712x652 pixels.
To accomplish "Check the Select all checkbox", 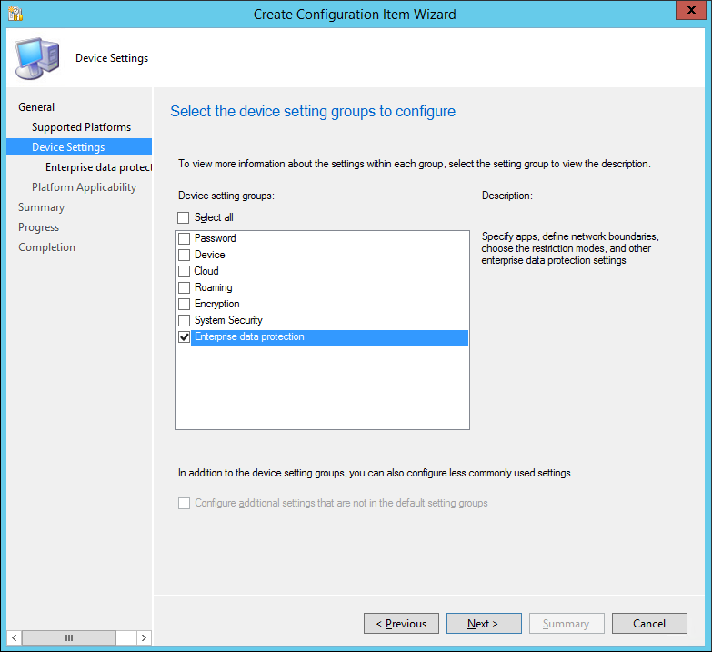I will pyautogui.click(x=184, y=217).
